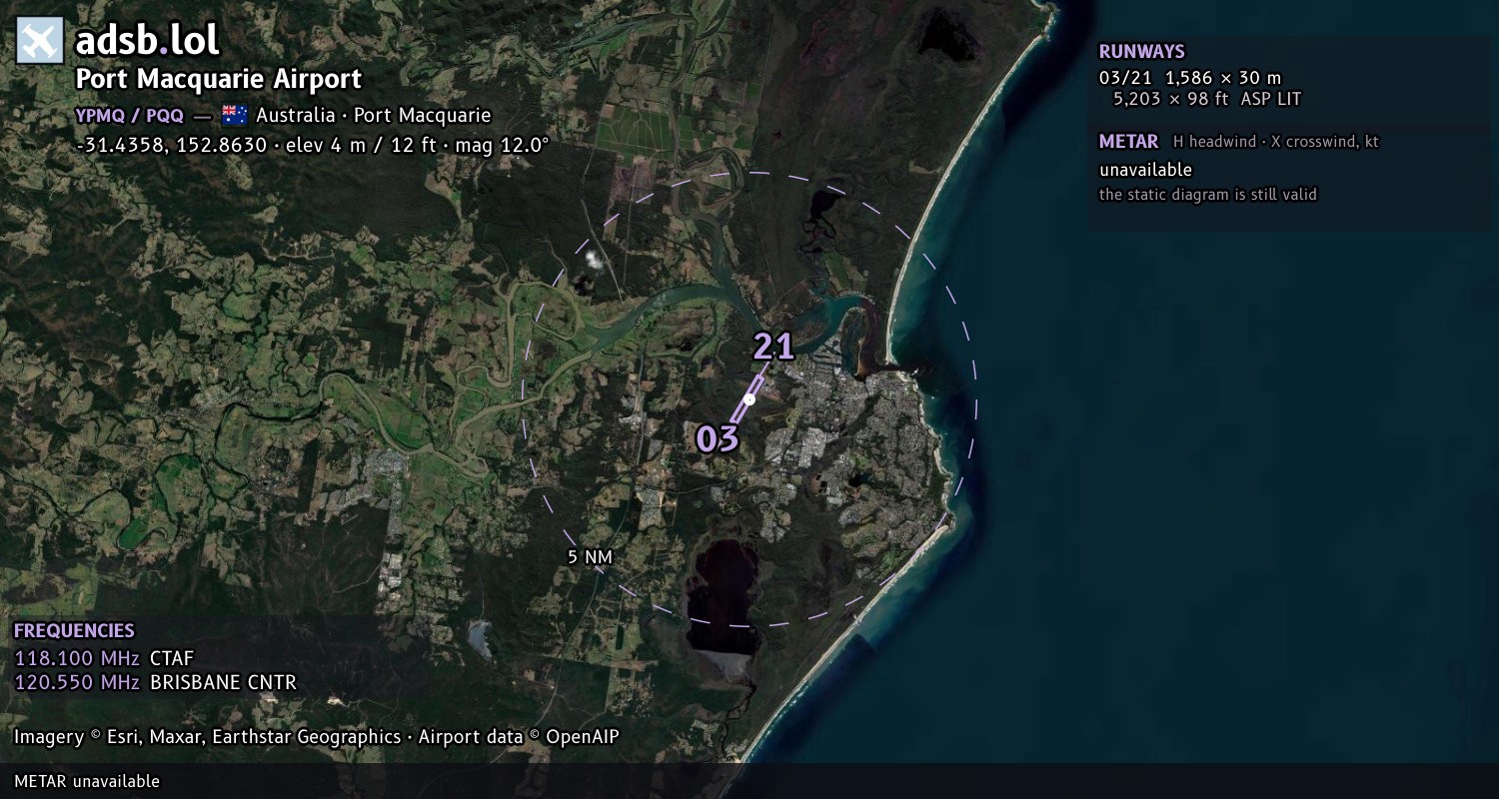The image size is (1499, 799).
Task: Click the FREQUENCIES section heading
Action: pos(74,631)
